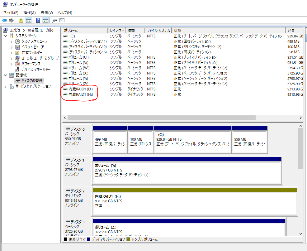Sort by the 容量 column header
This screenshot has height=251, width=307.
[295, 30]
